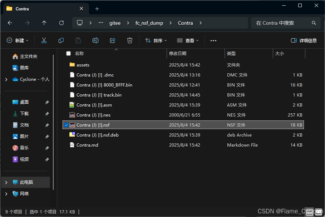Open Gallery (图库) in sidebar
The height and width of the screenshot is (217, 325).
[x=20, y=68]
